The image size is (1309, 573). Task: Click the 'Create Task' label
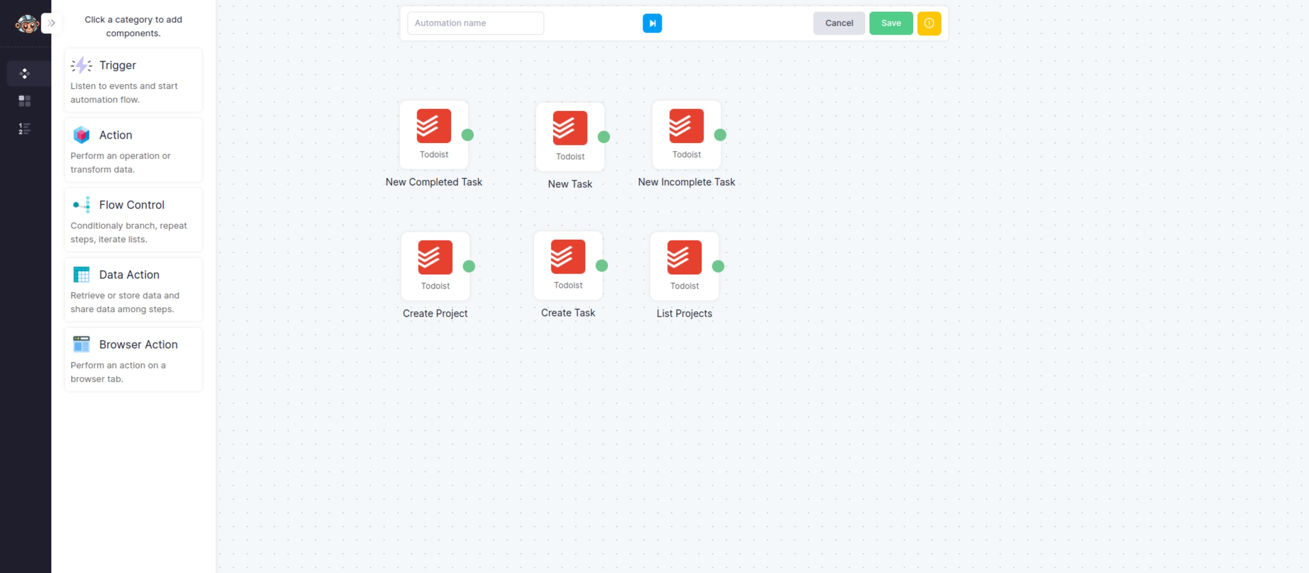coord(568,313)
